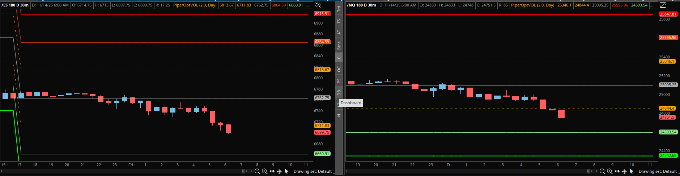Click the /NQ chart top-right corner icon

coord(663,5)
